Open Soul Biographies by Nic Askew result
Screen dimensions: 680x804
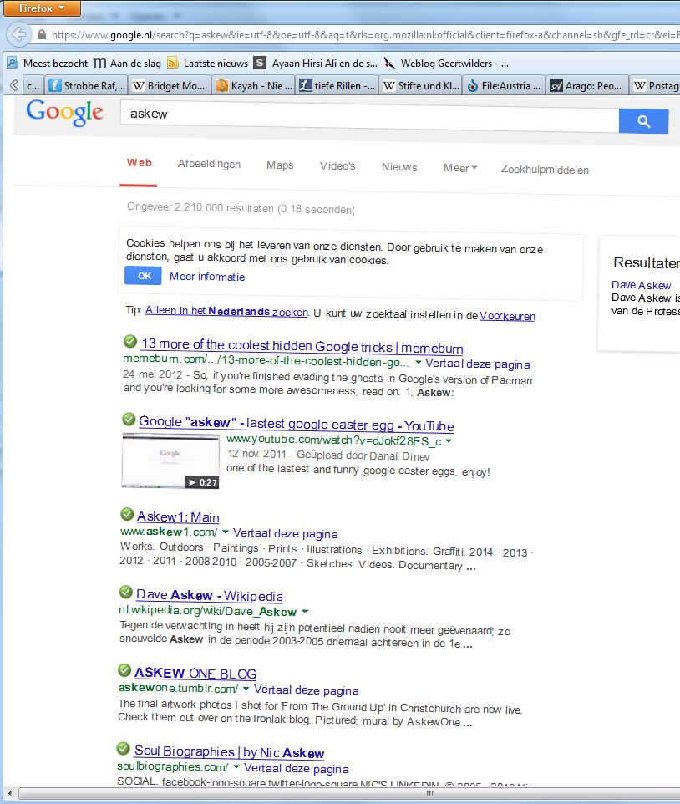click(229, 752)
